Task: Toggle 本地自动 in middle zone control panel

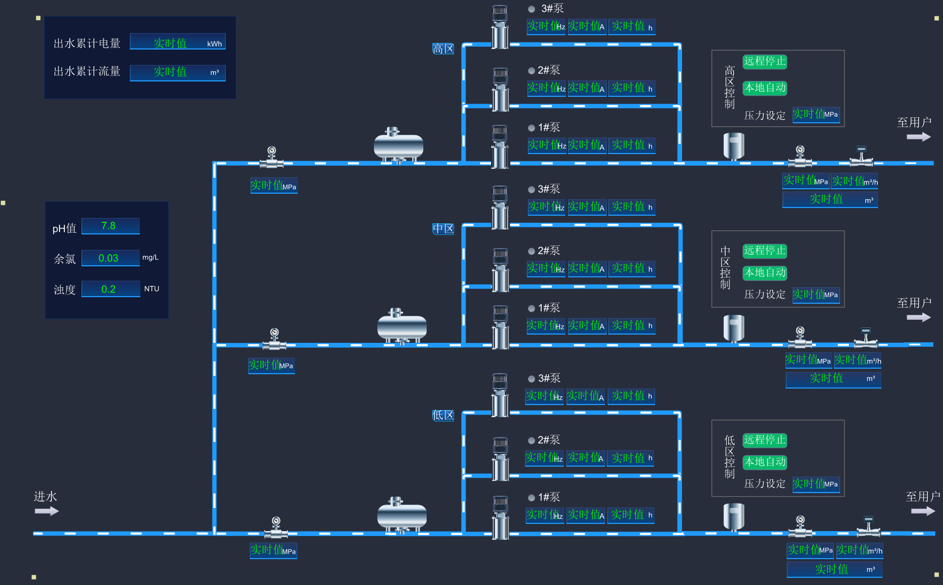Action: point(765,273)
